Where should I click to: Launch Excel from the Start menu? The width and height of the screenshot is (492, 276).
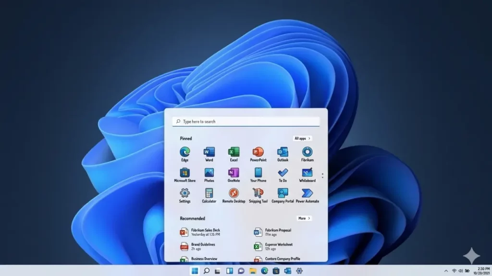[x=233, y=151]
